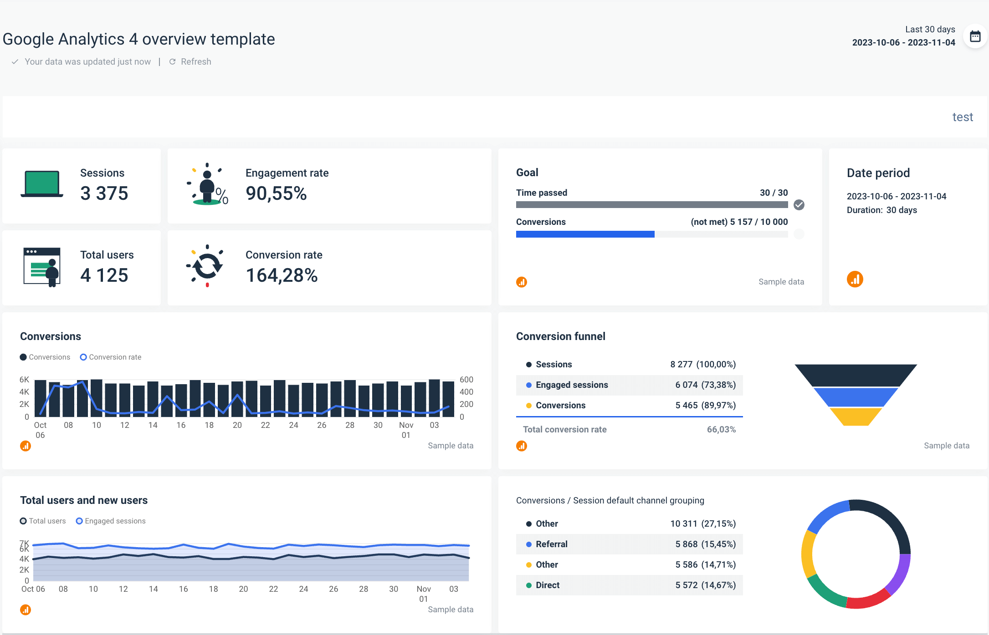989x635 pixels.
Task: Open the Last 30 days date range selector
Action: [x=930, y=29]
